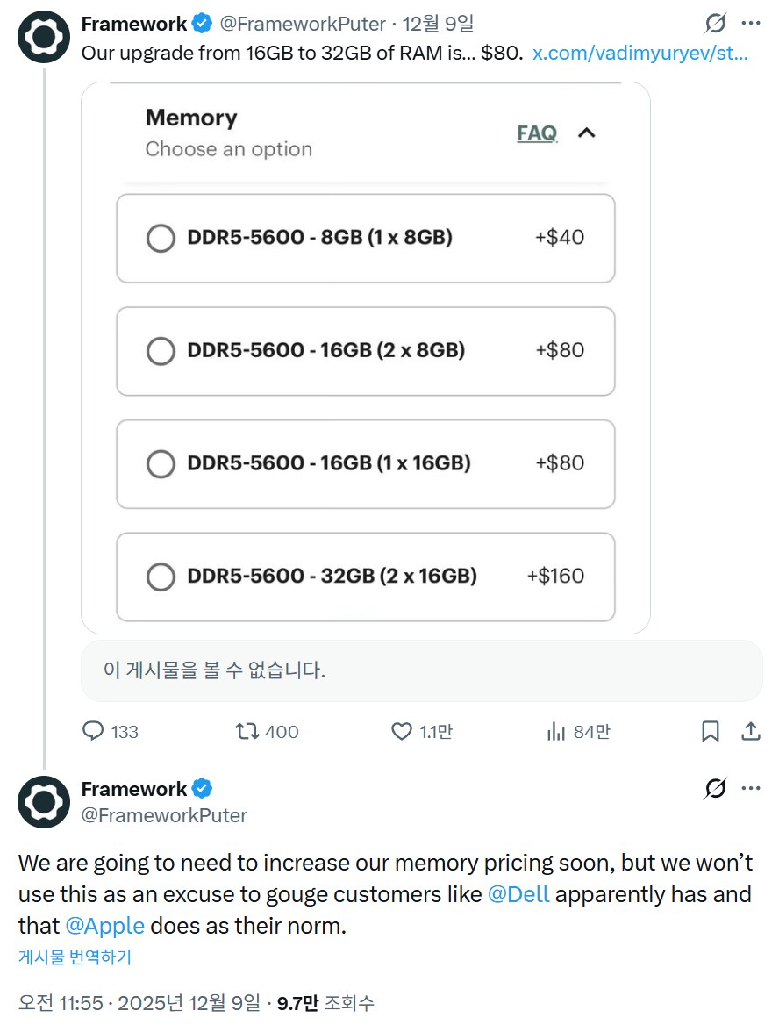Click the verified badge next to Framework
The width and height of the screenshot is (779, 1032).
click(202, 24)
